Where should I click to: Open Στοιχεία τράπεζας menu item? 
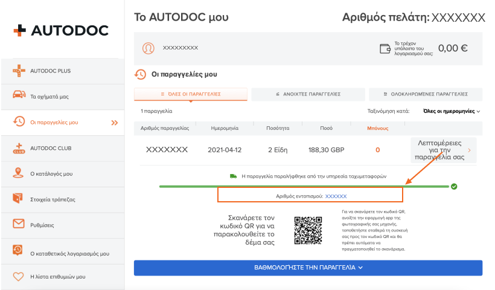63,199
